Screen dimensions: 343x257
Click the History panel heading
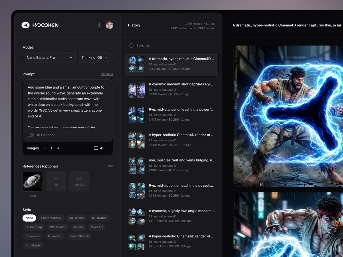(134, 25)
